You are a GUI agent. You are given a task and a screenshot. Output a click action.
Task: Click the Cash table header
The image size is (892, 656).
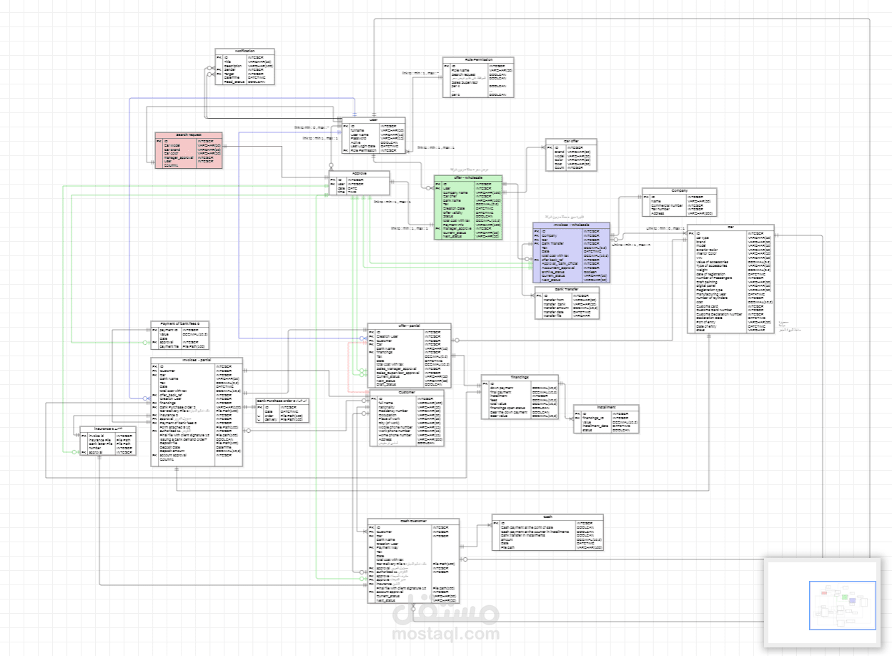coord(547,517)
